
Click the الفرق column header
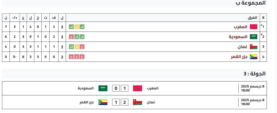253,18
